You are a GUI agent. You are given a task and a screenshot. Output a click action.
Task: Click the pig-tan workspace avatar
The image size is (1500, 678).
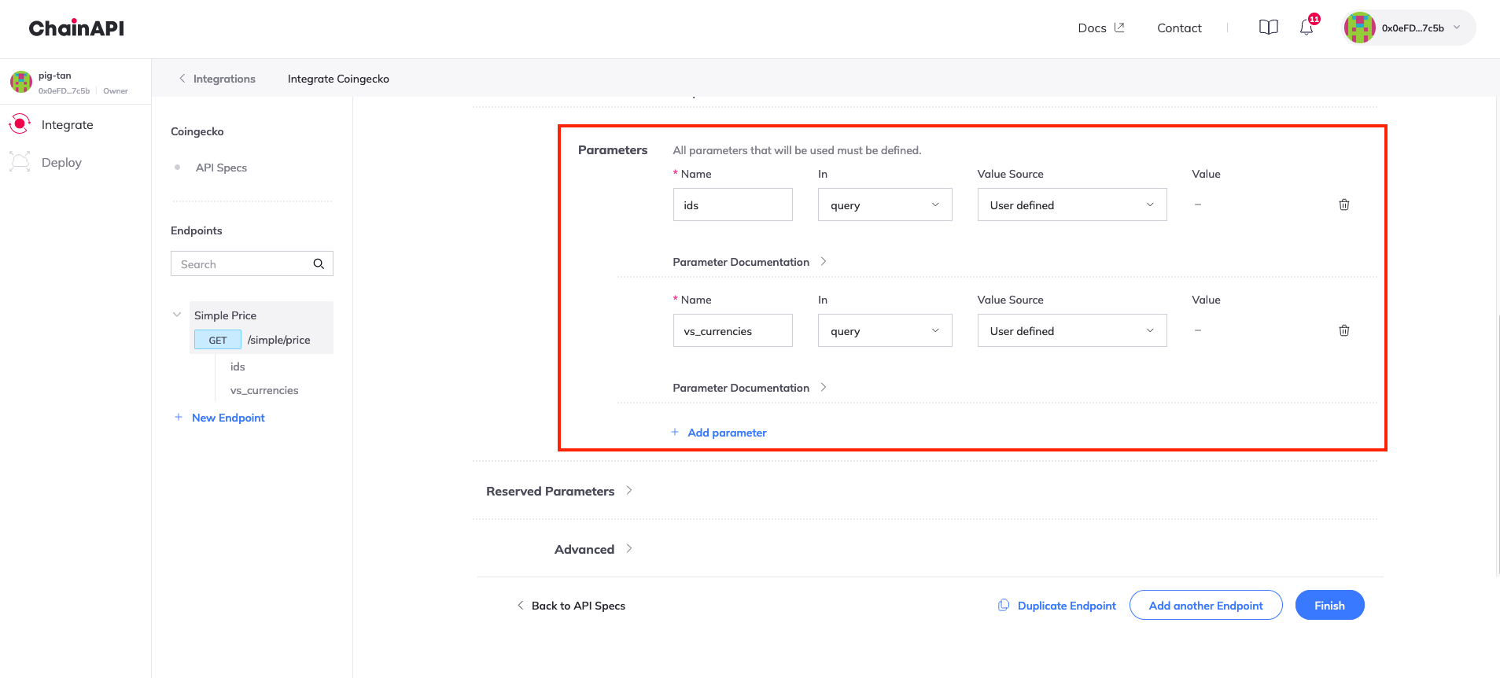click(x=21, y=82)
